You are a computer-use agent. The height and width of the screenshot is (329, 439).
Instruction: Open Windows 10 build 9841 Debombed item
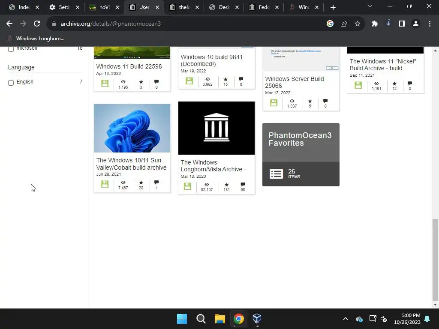click(212, 60)
